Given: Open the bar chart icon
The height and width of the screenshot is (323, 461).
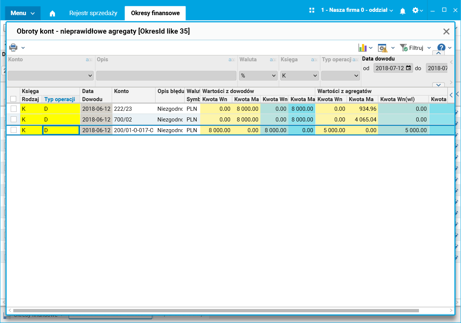Looking at the screenshot, I should pyautogui.click(x=363, y=48).
